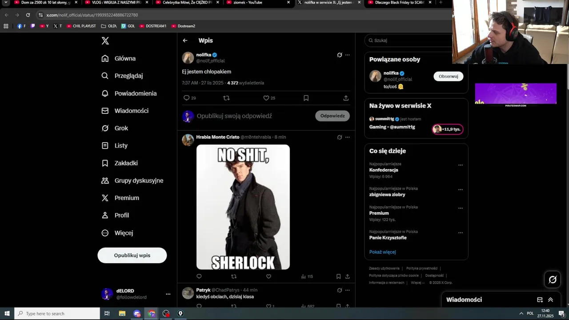569x320 pixels.
Task: Click taskbar Type here to search box
Action: (57, 313)
